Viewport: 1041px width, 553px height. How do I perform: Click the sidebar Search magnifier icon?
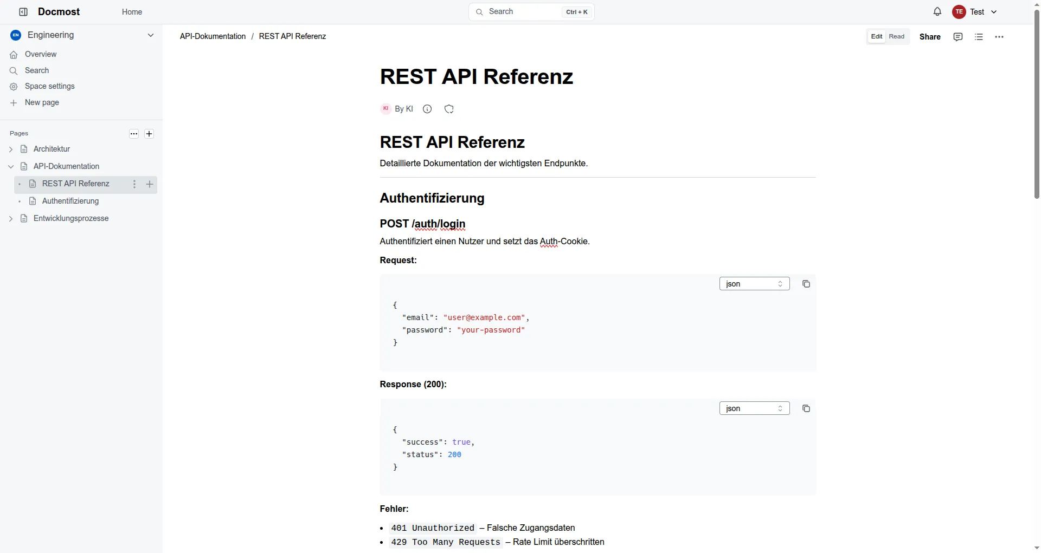pyautogui.click(x=14, y=71)
